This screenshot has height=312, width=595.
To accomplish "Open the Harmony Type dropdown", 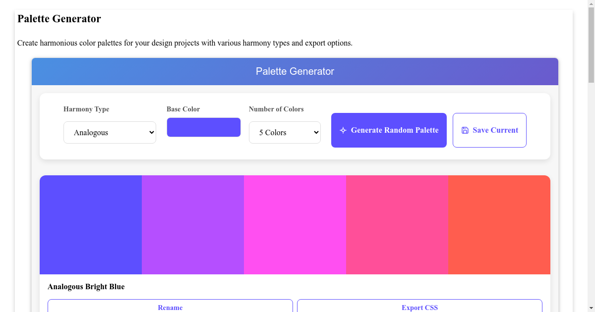I will tap(110, 132).
